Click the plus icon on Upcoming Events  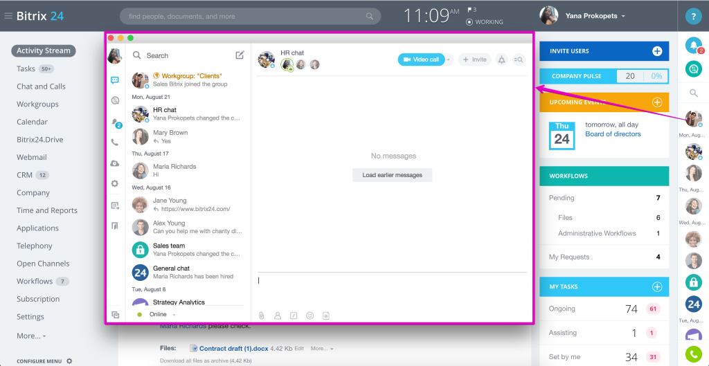(x=657, y=102)
